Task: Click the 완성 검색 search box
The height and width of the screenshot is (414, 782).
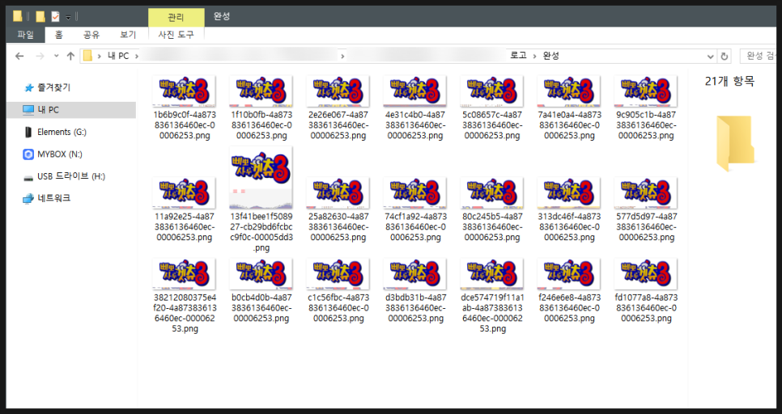Action: tap(758, 56)
